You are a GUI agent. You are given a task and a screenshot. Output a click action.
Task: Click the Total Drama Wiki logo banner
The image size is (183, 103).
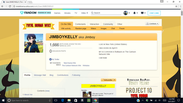[x=39, y=26]
